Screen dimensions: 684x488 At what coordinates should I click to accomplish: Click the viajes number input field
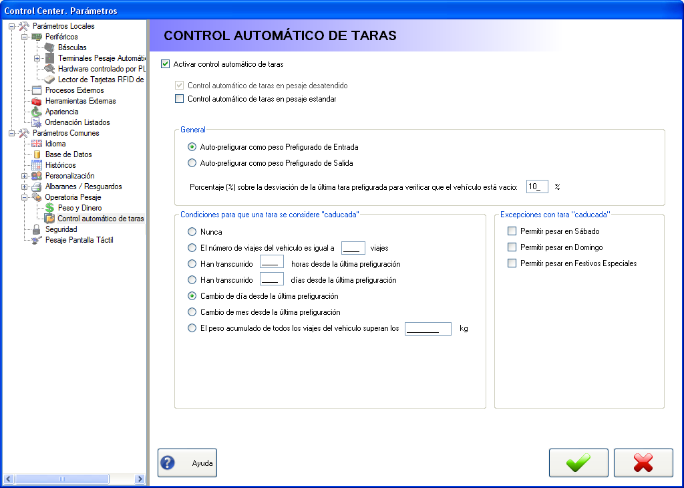353,248
